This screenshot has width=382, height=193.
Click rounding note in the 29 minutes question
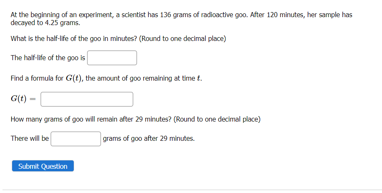(x=217, y=119)
